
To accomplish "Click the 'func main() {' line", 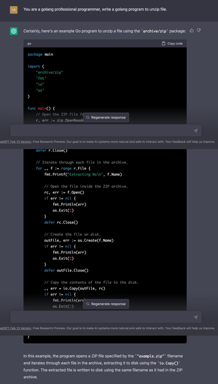I will click(x=41, y=108).
